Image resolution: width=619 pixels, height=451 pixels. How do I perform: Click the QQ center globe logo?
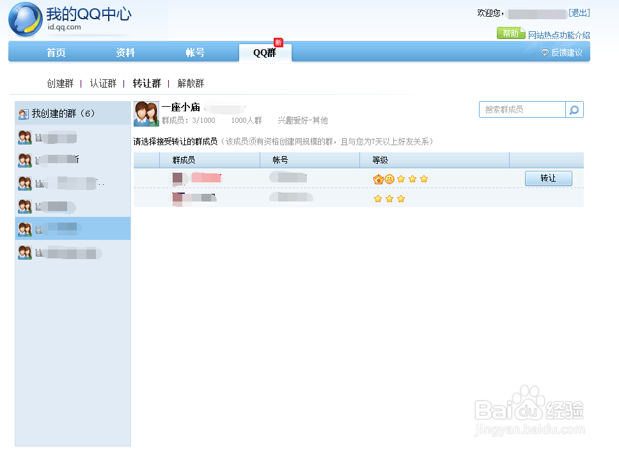[26, 19]
